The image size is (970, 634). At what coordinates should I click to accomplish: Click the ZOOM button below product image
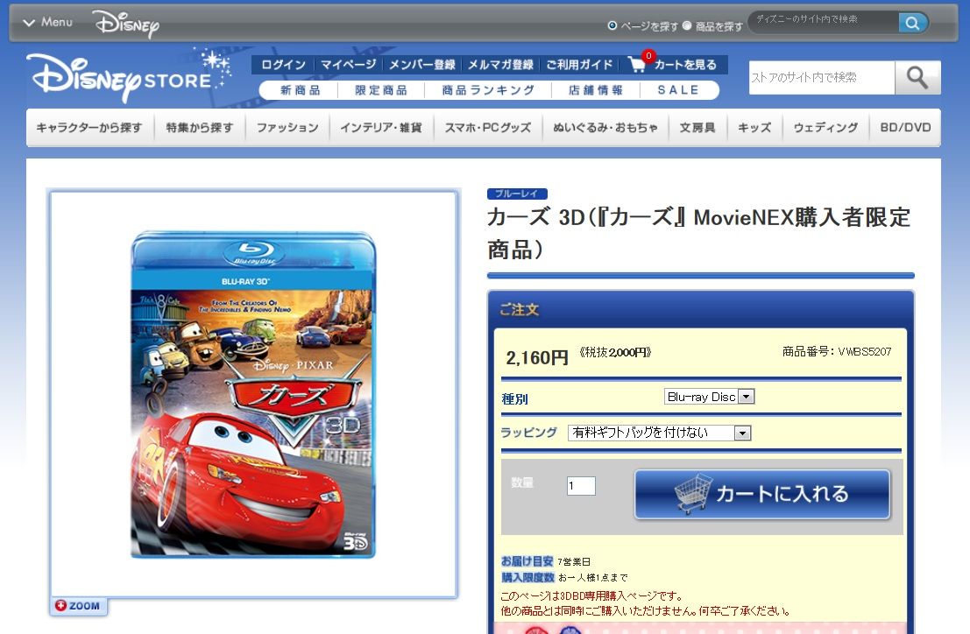(78, 606)
